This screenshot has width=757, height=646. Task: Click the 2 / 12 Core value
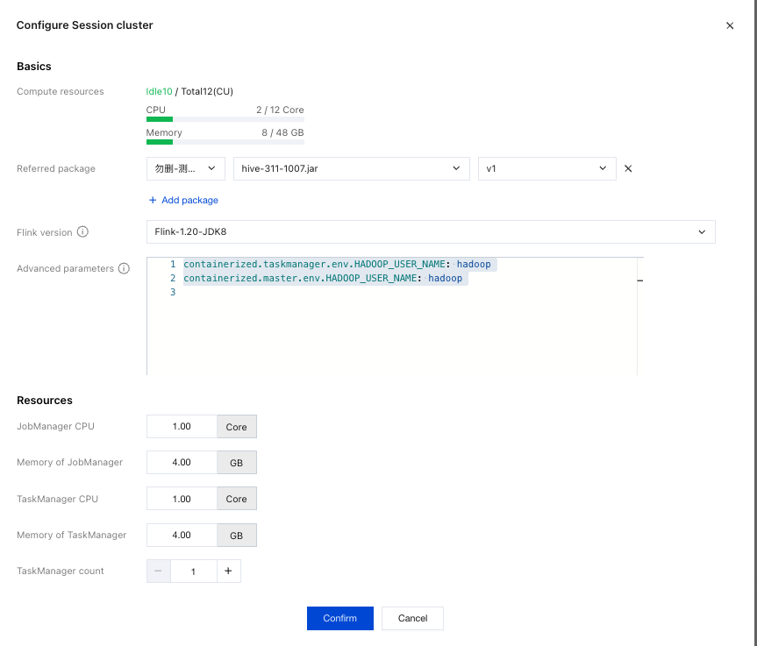280,110
